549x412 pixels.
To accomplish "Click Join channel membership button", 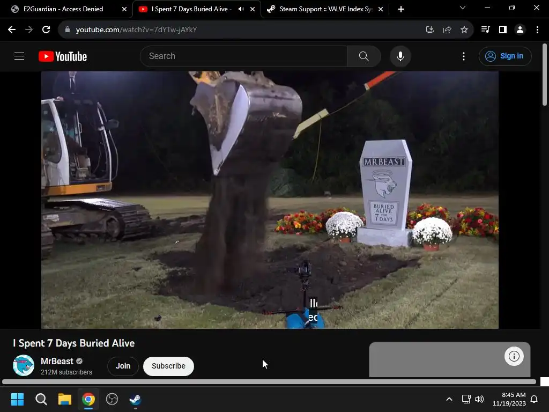I will [123, 366].
